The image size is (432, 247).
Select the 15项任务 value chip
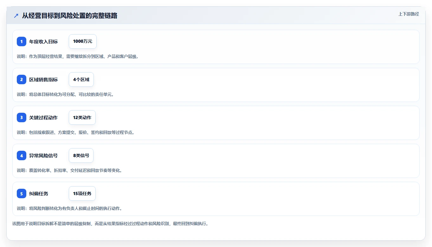(82, 193)
